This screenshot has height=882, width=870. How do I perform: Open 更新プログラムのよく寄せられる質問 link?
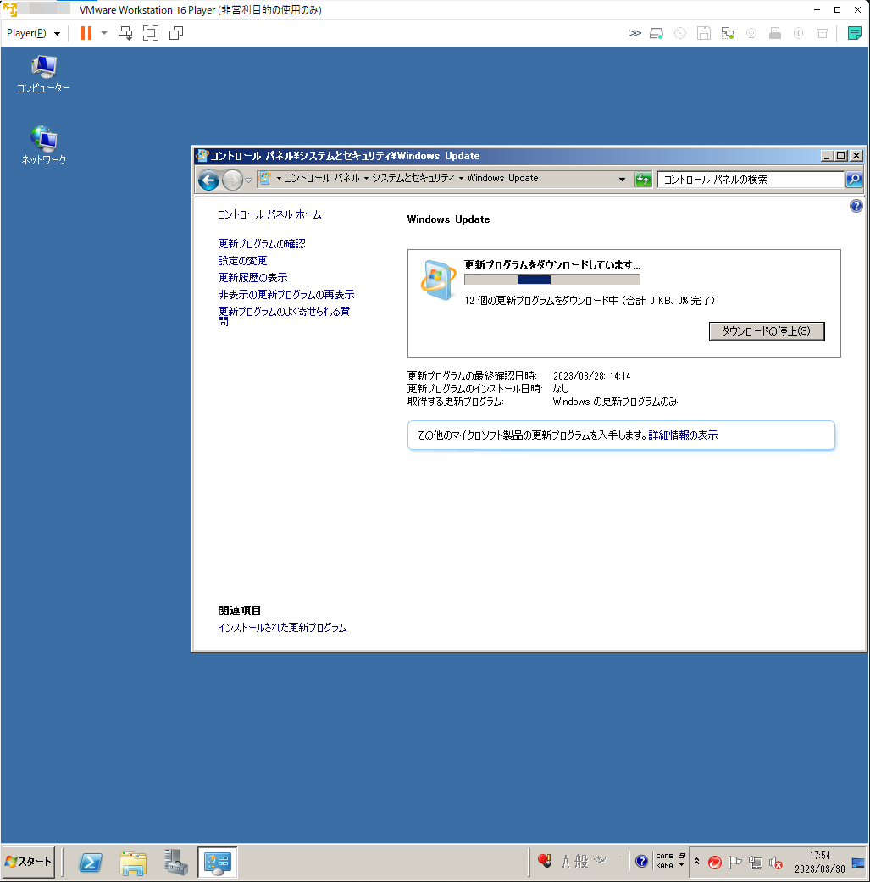284,316
